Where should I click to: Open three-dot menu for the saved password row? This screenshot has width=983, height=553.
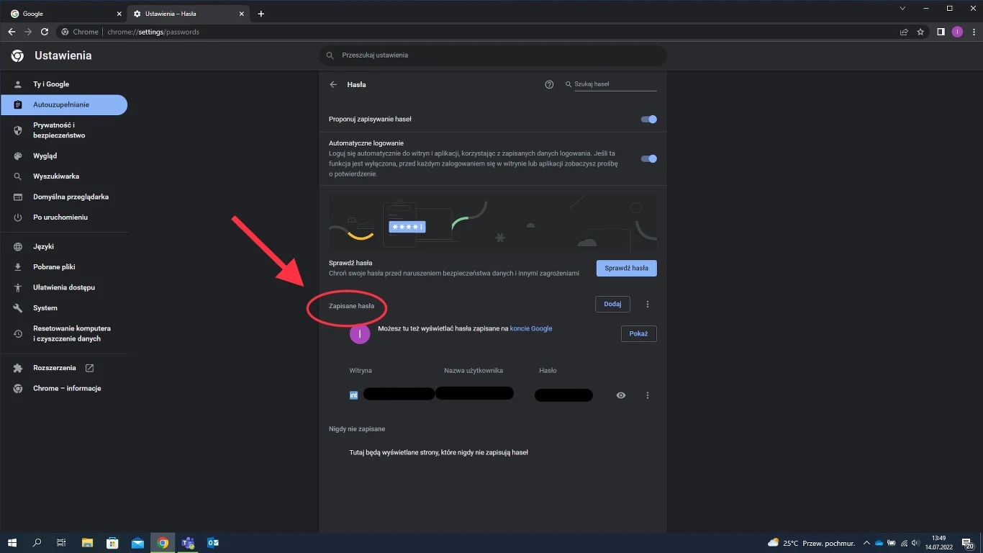click(x=648, y=395)
